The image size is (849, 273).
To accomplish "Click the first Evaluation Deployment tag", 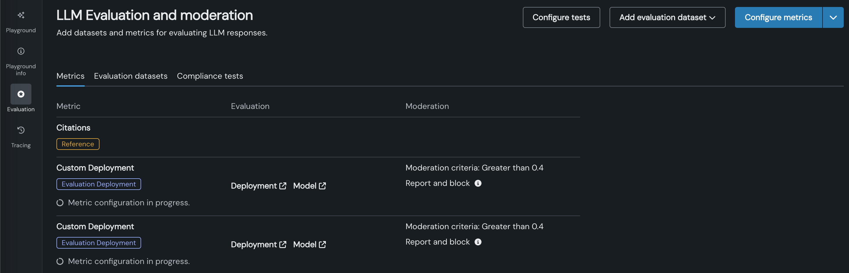I will coord(99,184).
